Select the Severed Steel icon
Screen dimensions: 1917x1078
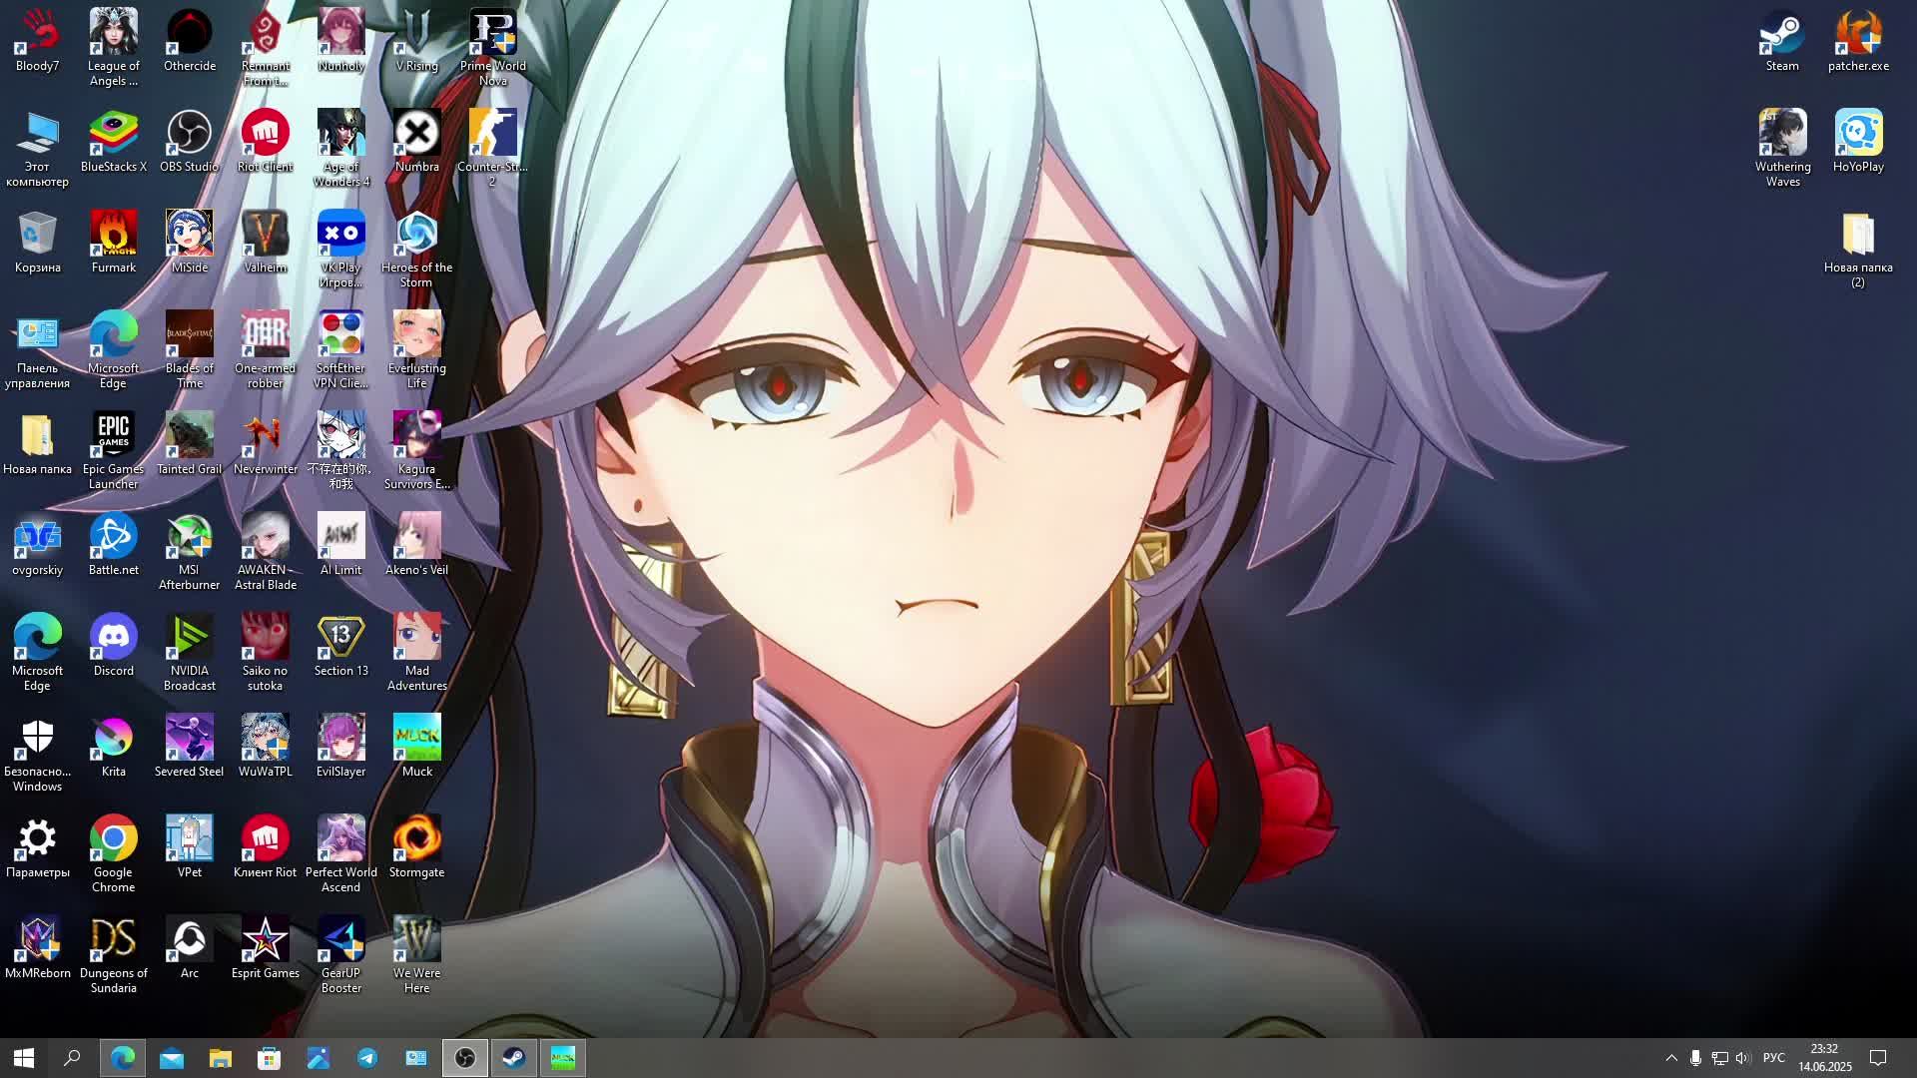click(190, 747)
